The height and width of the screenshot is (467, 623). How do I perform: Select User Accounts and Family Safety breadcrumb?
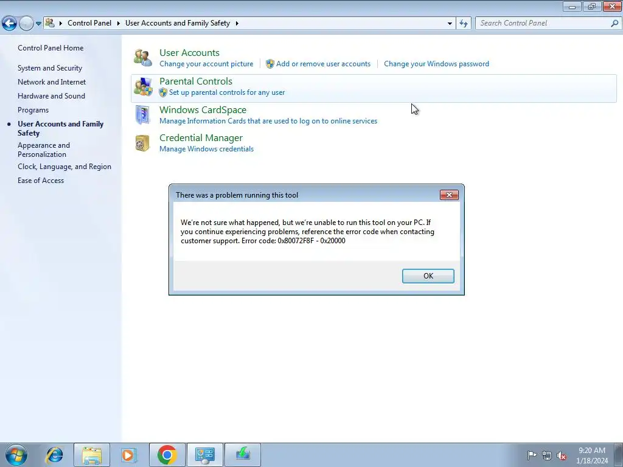[178, 23]
